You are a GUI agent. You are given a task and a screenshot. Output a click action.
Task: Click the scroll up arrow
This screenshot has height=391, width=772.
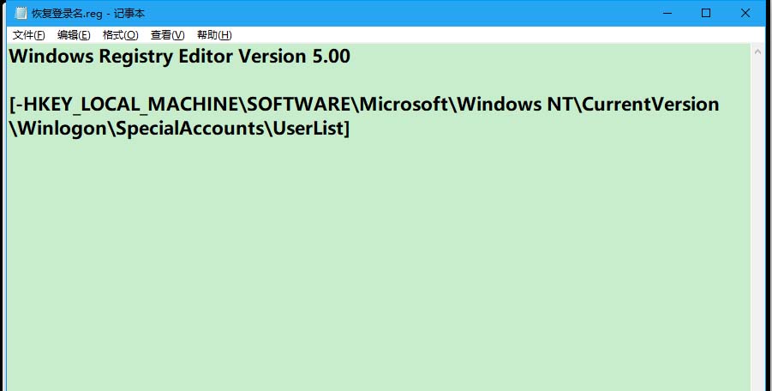(x=757, y=52)
